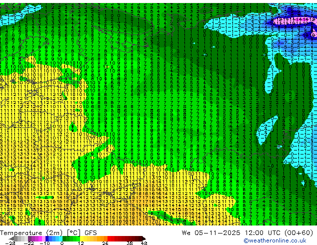Click the dark maroon right arrow end of scale
This screenshot has width=317, height=245.
click(x=143, y=238)
